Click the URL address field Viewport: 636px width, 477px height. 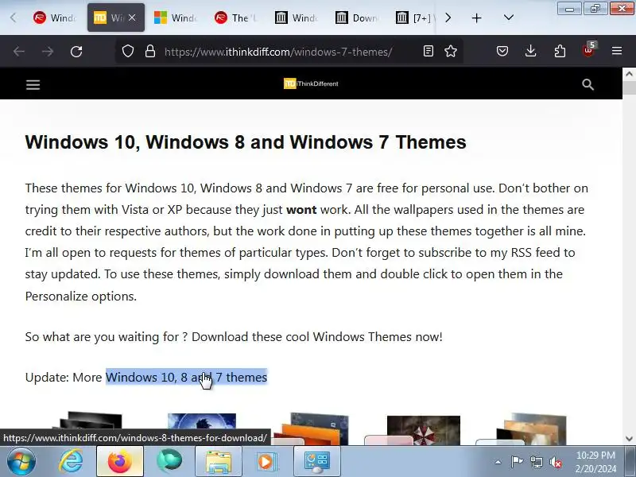278,52
